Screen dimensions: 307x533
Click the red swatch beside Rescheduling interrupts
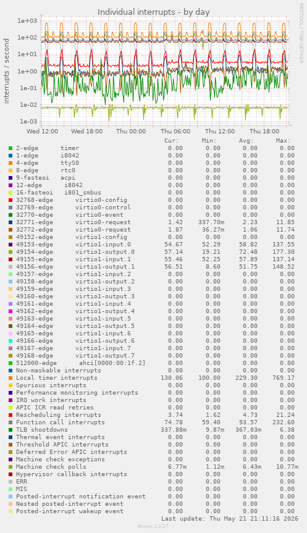pyautogui.click(x=11, y=415)
